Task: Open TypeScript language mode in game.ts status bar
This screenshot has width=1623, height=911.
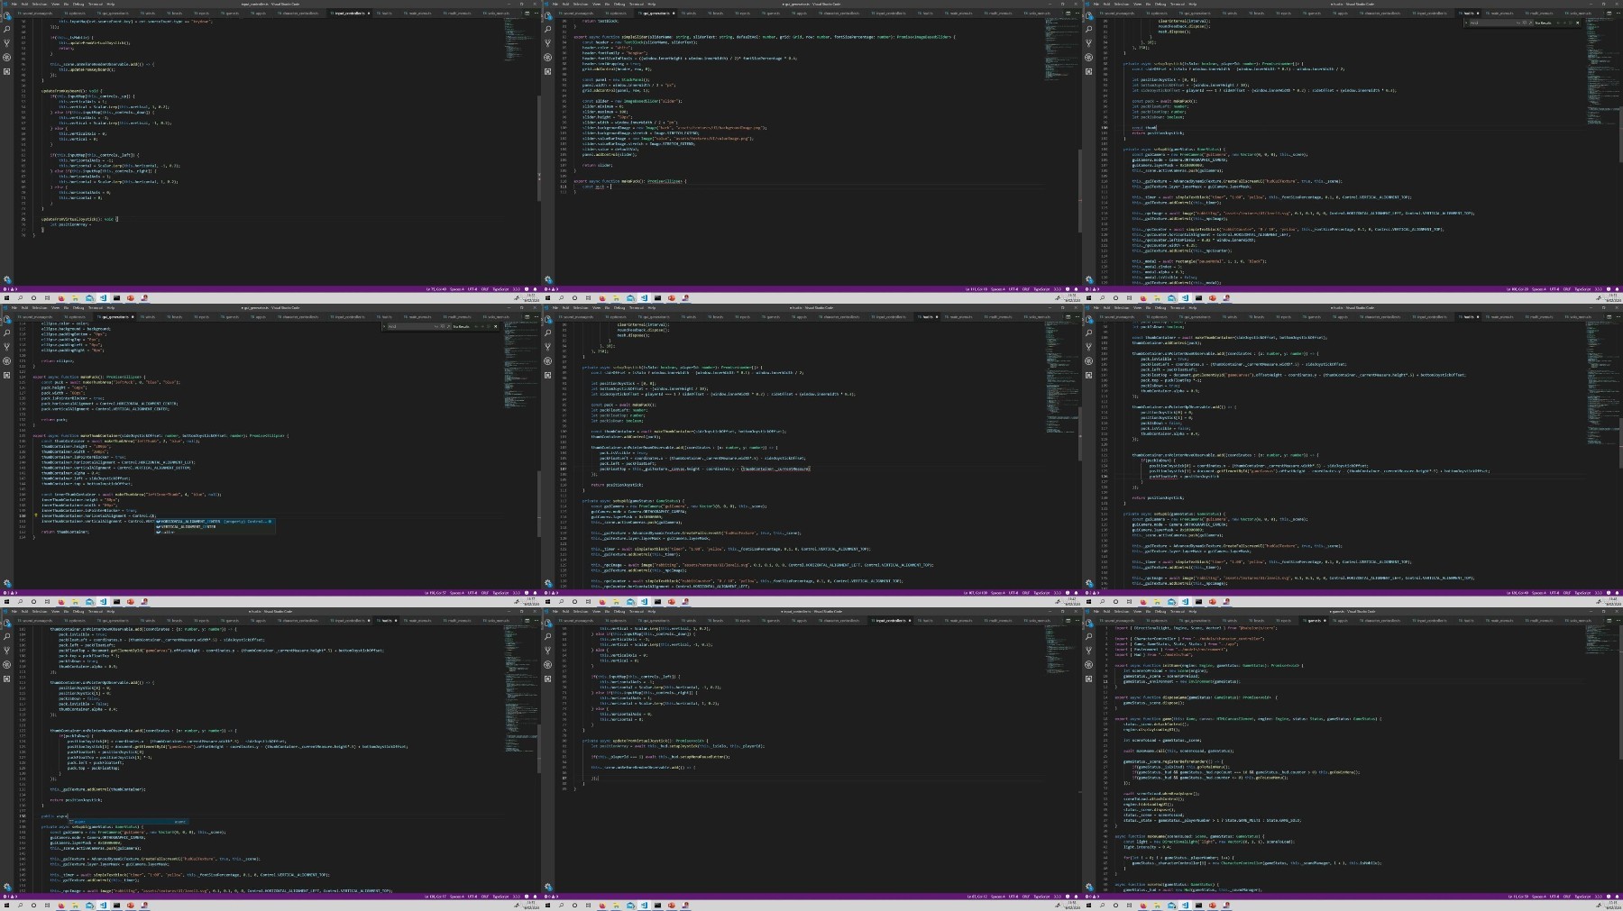Action: click(1582, 897)
